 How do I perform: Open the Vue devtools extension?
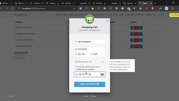point(98,8)
